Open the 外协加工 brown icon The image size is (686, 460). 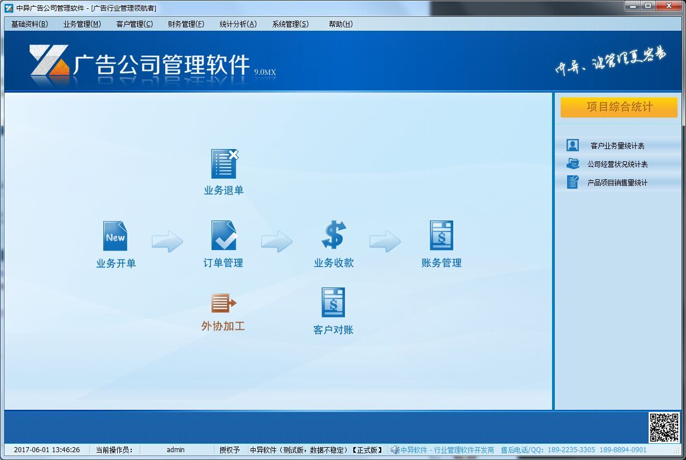click(x=224, y=303)
